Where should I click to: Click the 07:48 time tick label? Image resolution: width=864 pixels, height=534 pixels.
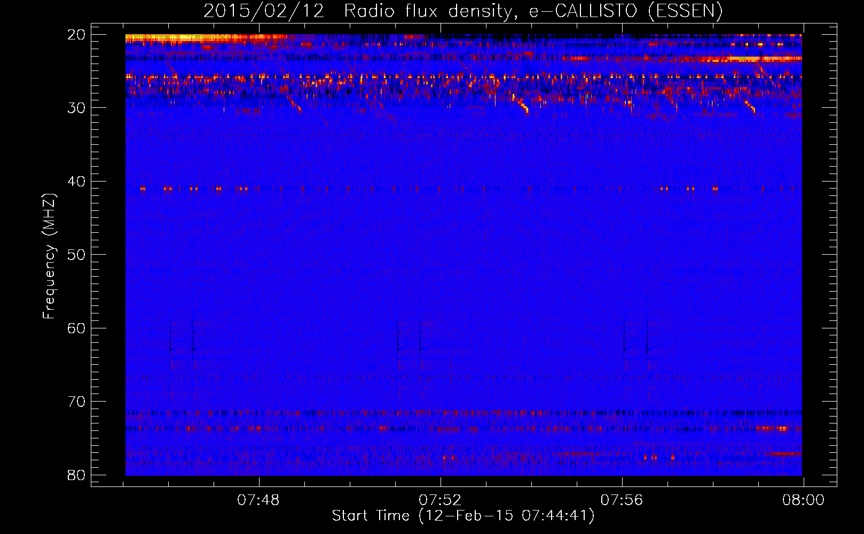pos(259,500)
